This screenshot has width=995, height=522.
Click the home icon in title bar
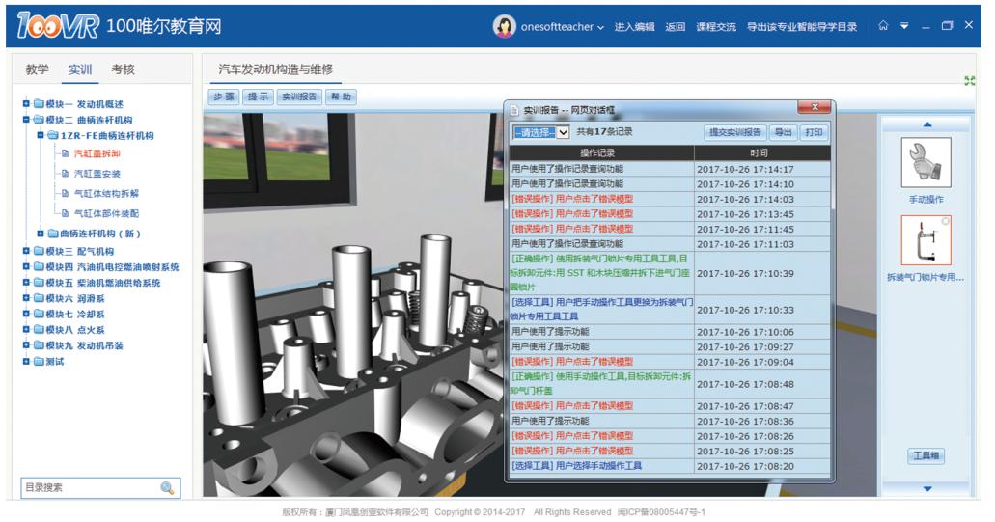click(x=882, y=26)
